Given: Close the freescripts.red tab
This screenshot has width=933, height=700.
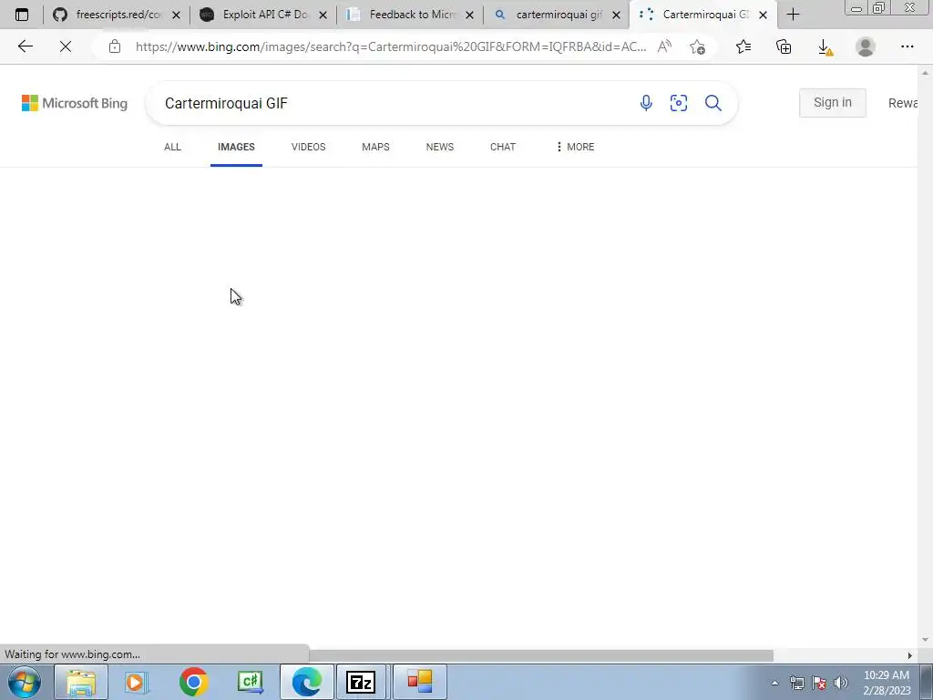Looking at the screenshot, I should (176, 15).
